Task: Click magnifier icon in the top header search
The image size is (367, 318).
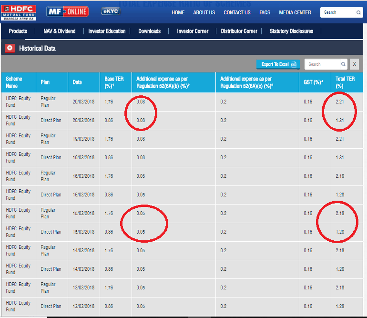Action: click(x=358, y=12)
